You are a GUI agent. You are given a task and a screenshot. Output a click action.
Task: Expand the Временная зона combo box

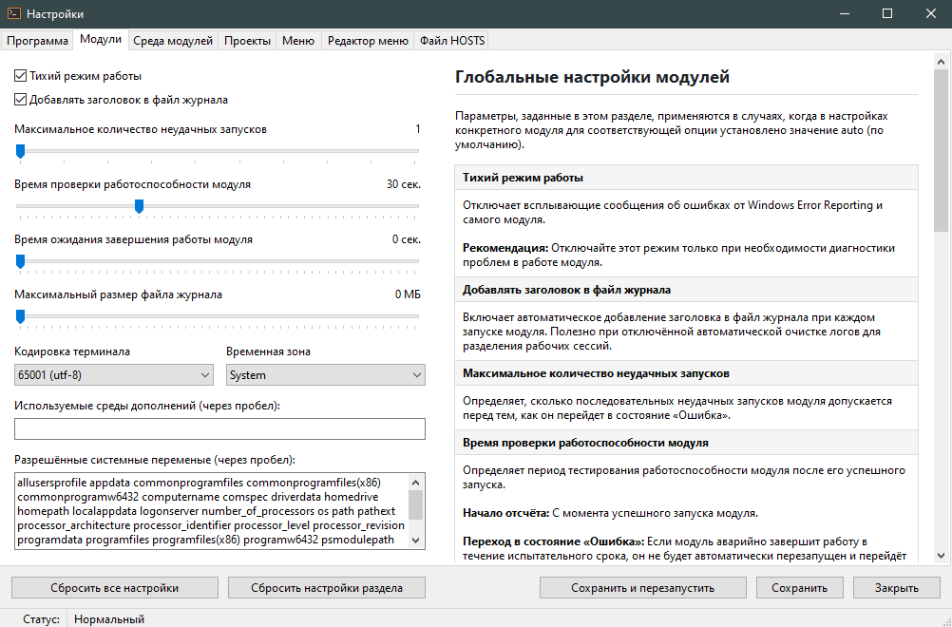click(325, 375)
